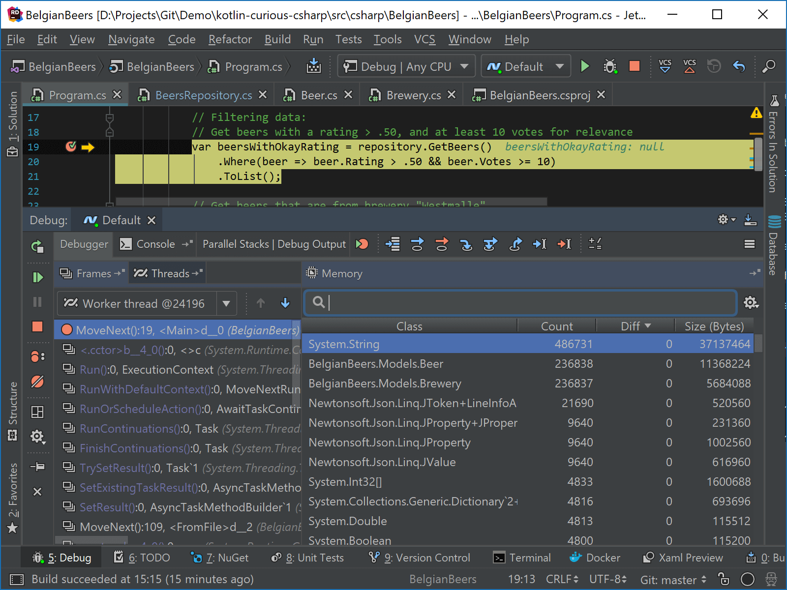The height and width of the screenshot is (590, 787).
Task: Open the Refactor menu
Action: (x=229, y=39)
